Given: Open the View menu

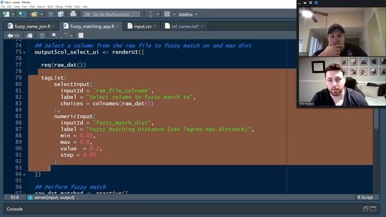Looking at the screenshot, I should pyautogui.click(x=24, y=7).
